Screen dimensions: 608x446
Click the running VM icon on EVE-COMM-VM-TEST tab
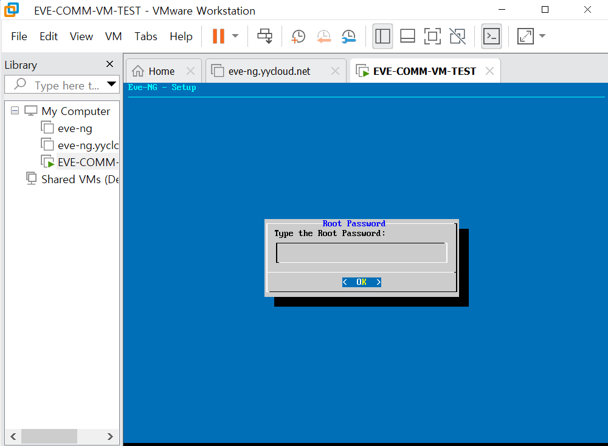362,71
